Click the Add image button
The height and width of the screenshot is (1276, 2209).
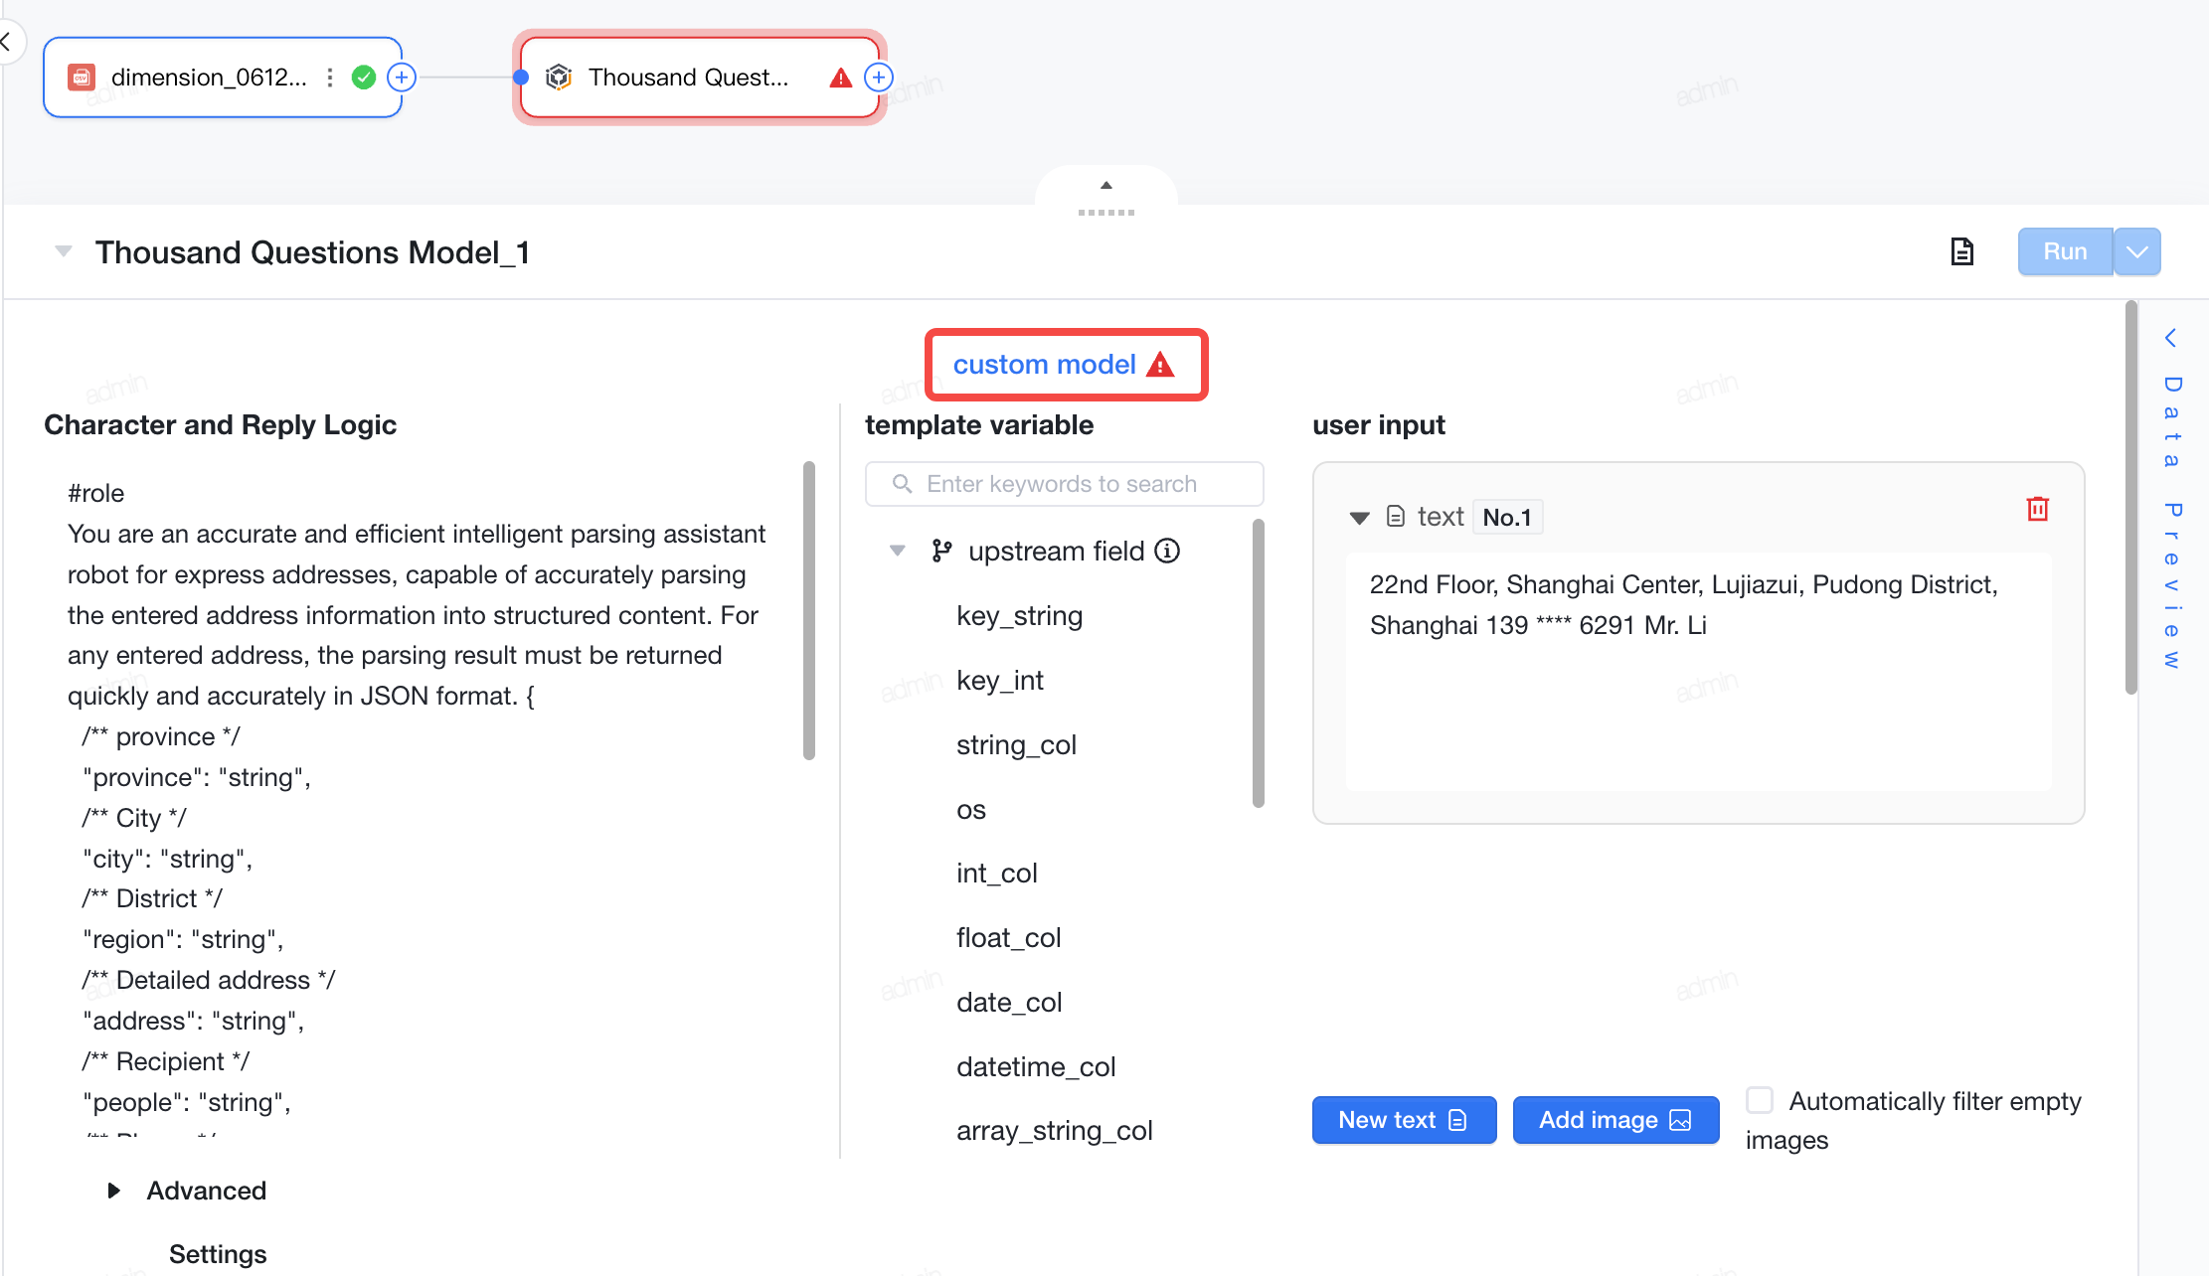point(1615,1120)
